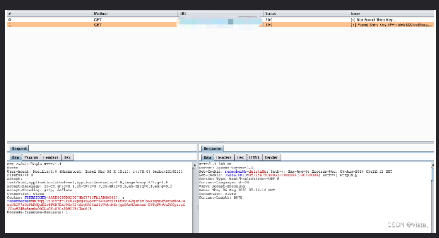Switch to the Render tab in Response
This screenshot has width=439, height=238.
coord(271,157)
